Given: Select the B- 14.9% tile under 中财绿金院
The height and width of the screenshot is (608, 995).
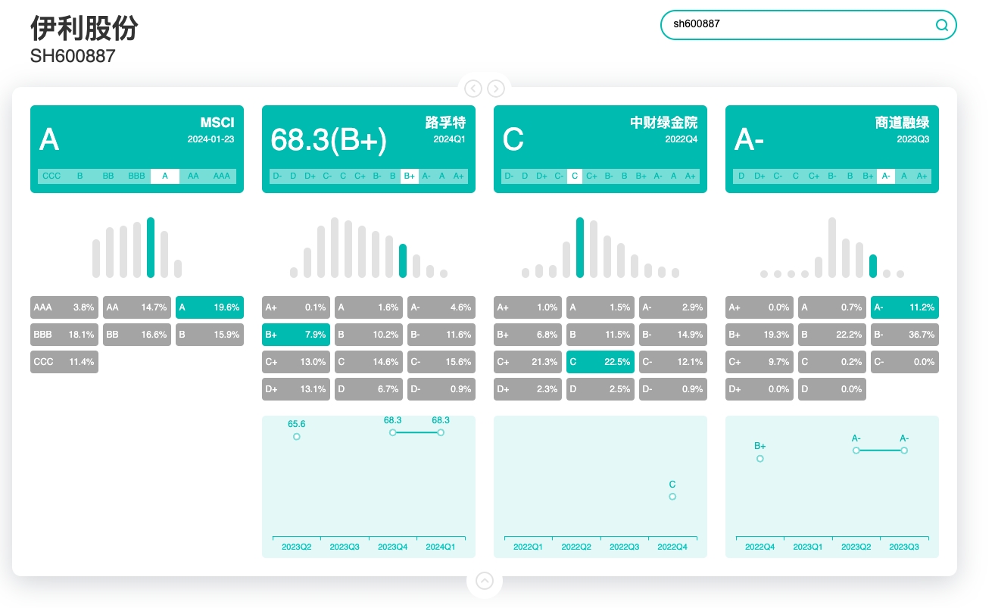Looking at the screenshot, I should [673, 335].
